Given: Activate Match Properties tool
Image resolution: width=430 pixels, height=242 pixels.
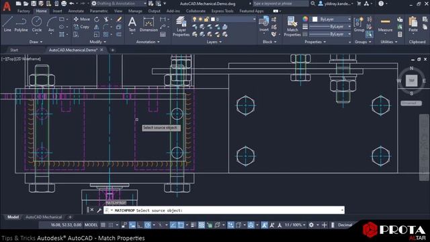Looking at the screenshot, I should click(x=292, y=26).
